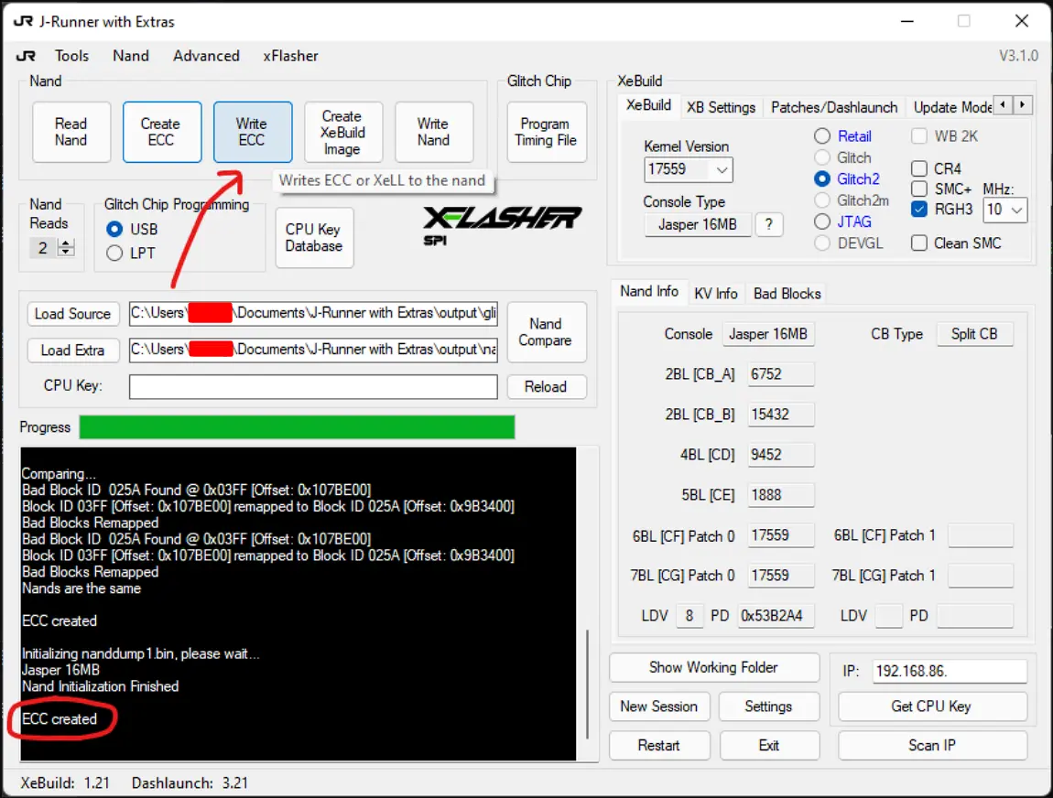Click the Exit button
Viewport: 1053px width, 798px height.
[768, 746]
